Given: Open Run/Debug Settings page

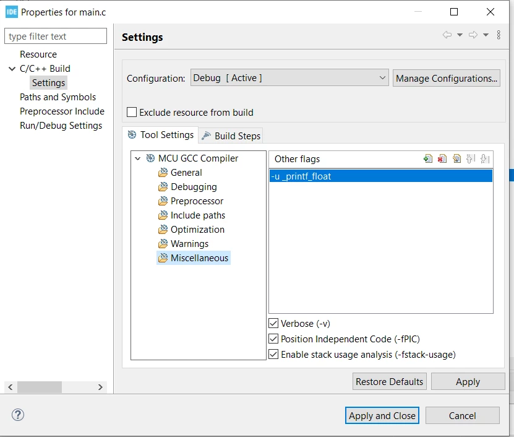Looking at the screenshot, I should [x=61, y=126].
